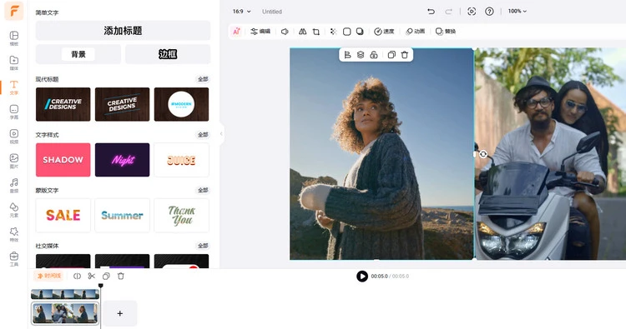
Task: Open the help question mark
Action: tap(489, 11)
